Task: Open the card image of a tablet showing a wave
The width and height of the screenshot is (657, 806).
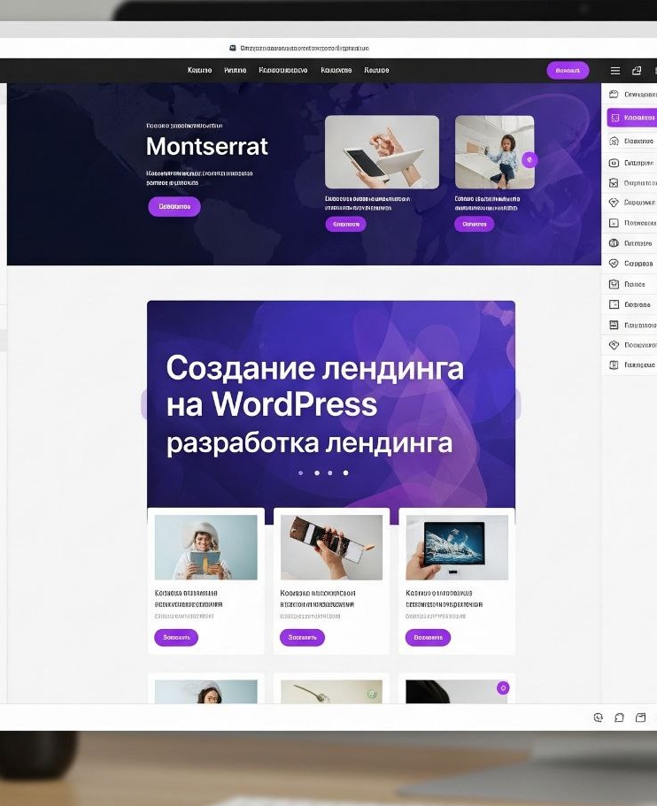Action: pyautogui.click(x=457, y=548)
